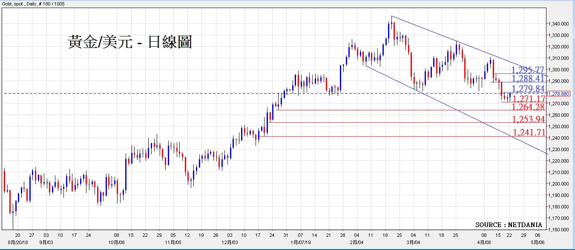
Task: Click the chart title 黃金/美元 - 日線圖
Action: (x=129, y=42)
